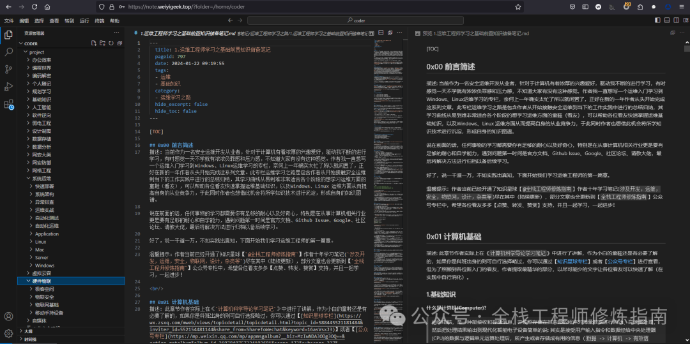
Task: Toggle the primary side bar layout
Action: click(658, 20)
